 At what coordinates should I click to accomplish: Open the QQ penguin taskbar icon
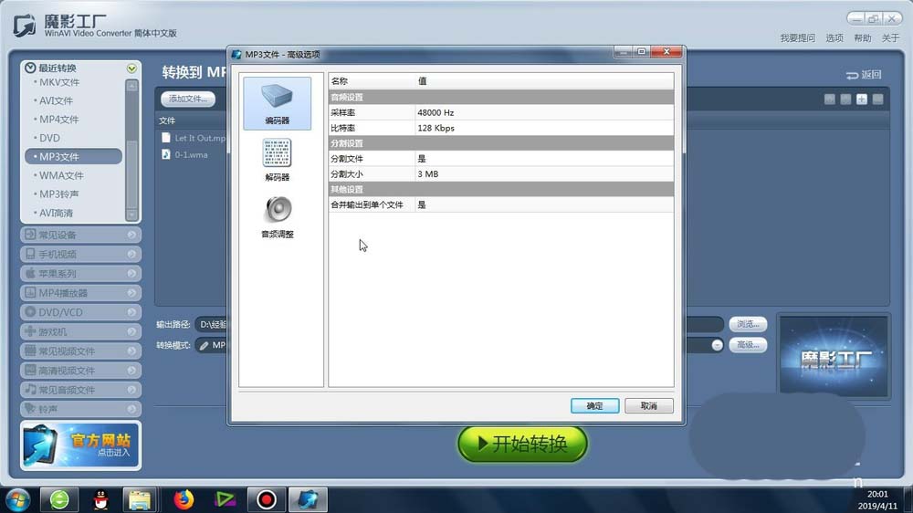pos(100,499)
